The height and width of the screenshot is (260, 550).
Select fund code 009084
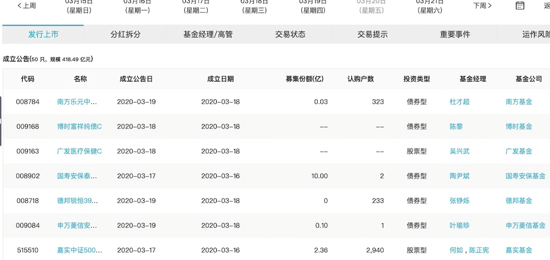click(28, 225)
